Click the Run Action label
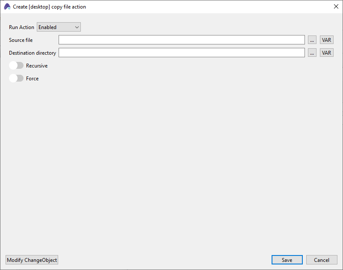Screen dimensions: 343x270 (x=21, y=27)
